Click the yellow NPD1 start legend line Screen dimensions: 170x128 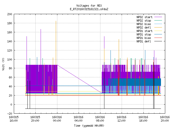click(158, 31)
